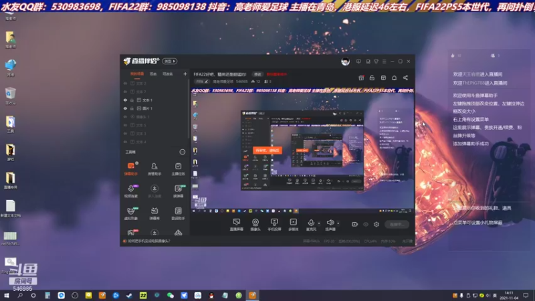Toggle the preview eye icon near settings gear
The height and width of the screenshot is (301, 535).
pos(366,224)
